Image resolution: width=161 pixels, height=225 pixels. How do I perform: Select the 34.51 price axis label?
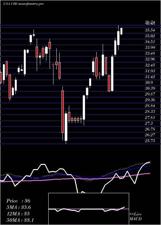[x=150, y=42]
